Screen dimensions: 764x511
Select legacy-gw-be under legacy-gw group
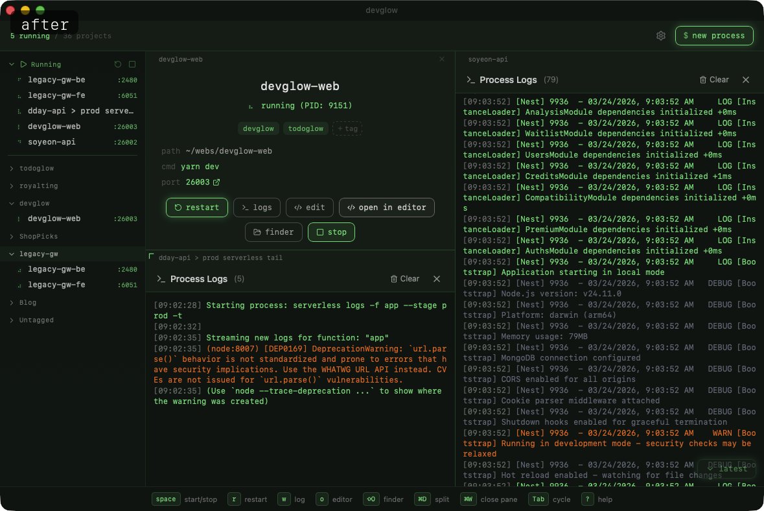pyautogui.click(x=77, y=269)
